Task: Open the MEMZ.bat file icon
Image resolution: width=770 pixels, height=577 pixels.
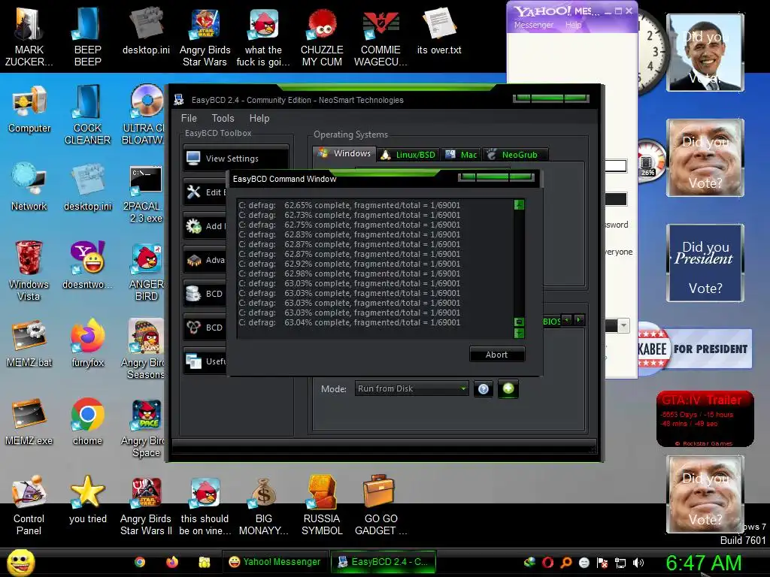Action: point(29,343)
